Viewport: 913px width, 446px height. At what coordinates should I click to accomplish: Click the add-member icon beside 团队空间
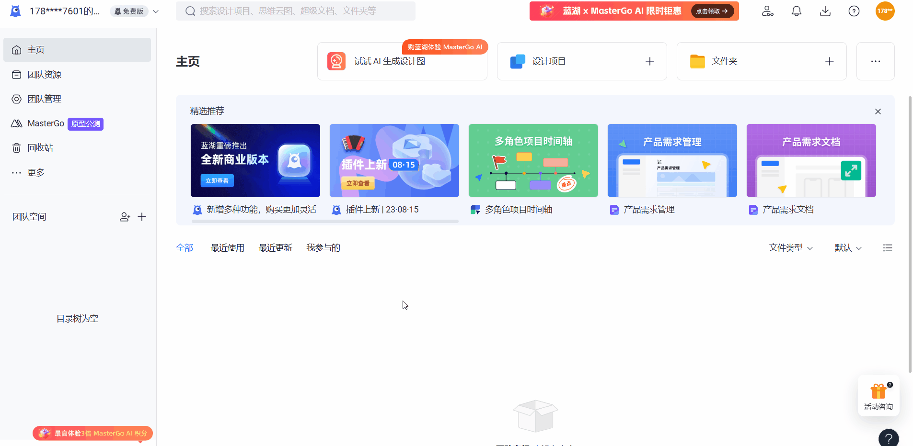tap(125, 217)
